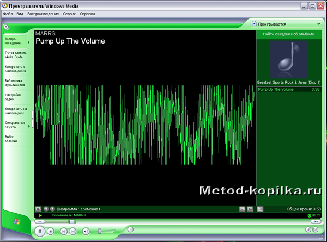This screenshot has width=327, height=242.
Task: Stop the current track
Action: pos(51,231)
